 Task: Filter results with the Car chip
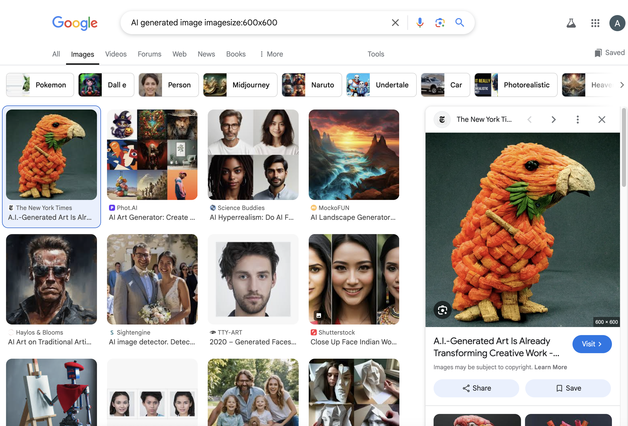tap(445, 85)
